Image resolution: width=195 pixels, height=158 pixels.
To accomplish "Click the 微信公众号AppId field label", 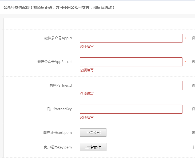I will [58, 38].
